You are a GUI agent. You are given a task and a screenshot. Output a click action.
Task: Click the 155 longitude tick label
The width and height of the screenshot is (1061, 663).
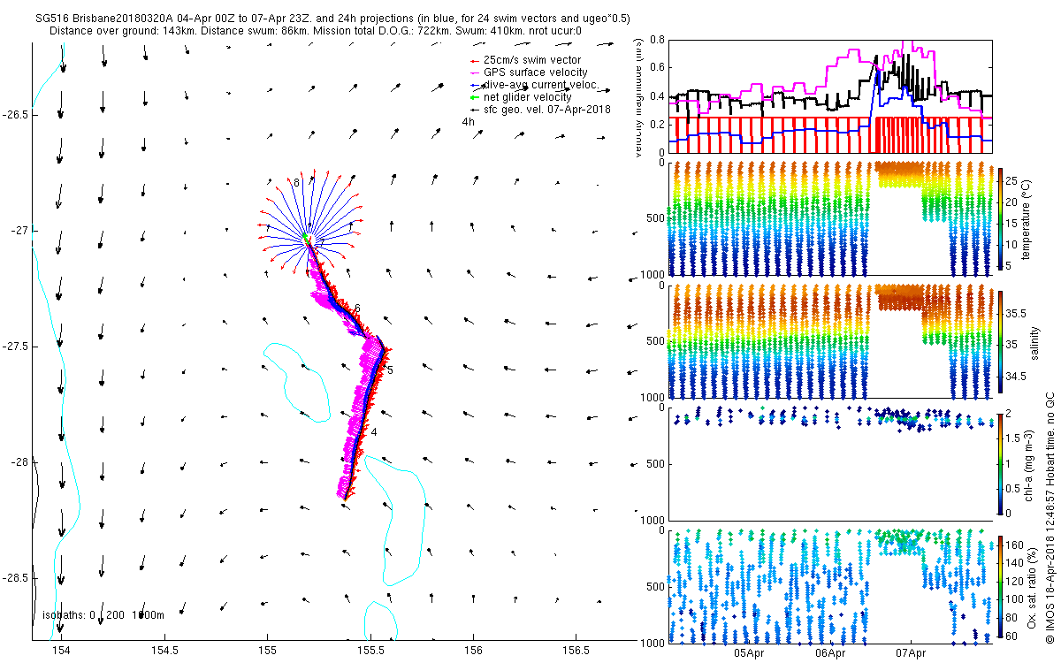[267, 651]
